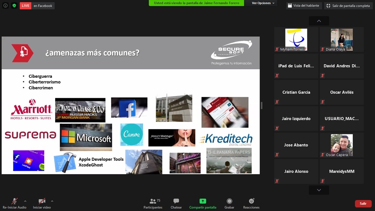The width and height of the screenshot is (375, 211).
Task: Select MareidysMM participant tile
Action: coord(342,171)
